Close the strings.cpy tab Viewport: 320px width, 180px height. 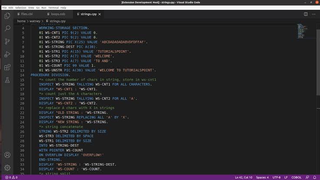coord(99,14)
